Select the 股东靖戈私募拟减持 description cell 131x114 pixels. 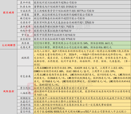coord(82,31)
